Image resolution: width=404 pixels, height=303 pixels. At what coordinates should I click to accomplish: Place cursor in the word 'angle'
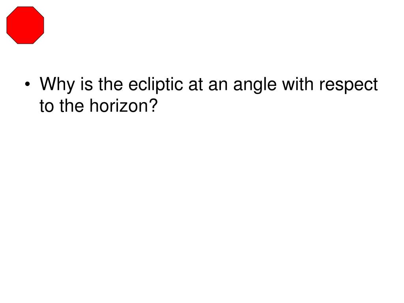coord(255,85)
